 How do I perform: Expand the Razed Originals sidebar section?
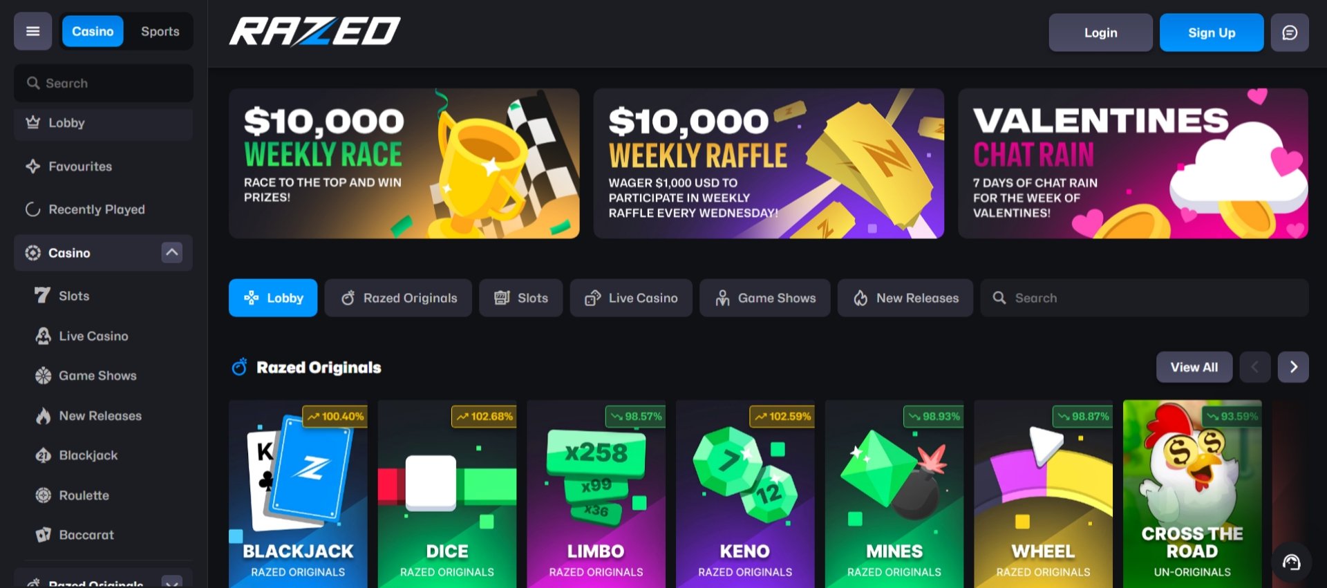point(172,582)
